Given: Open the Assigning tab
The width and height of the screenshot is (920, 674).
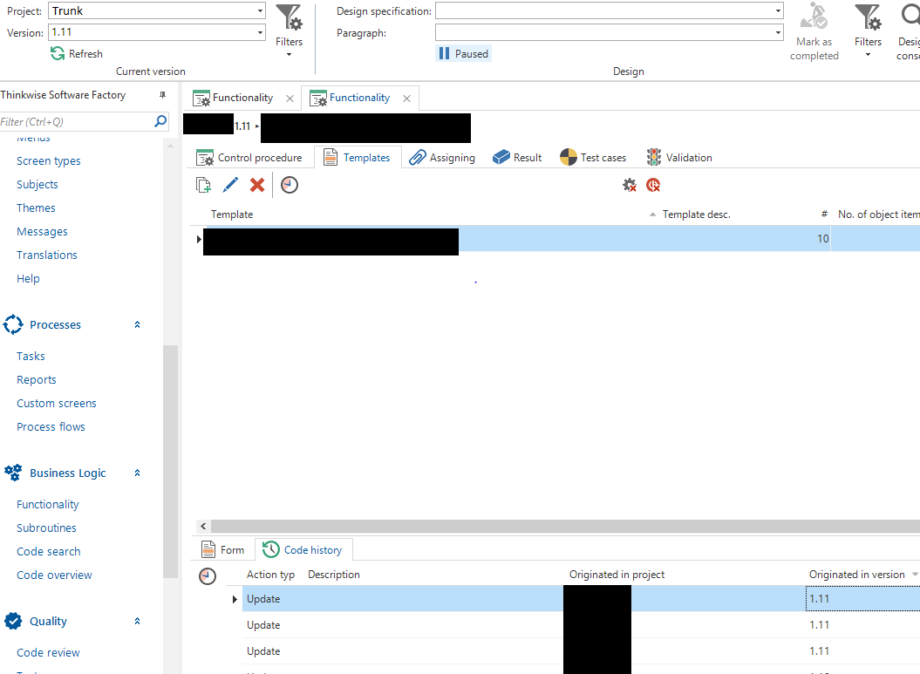Looking at the screenshot, I should point(442,158).
